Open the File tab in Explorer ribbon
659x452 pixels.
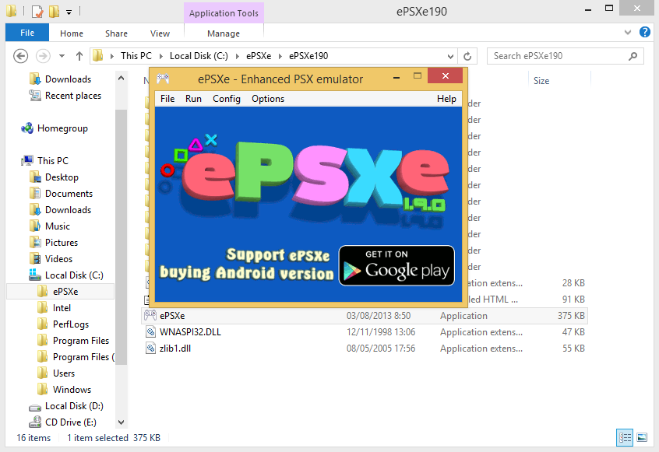click(27, 33)
